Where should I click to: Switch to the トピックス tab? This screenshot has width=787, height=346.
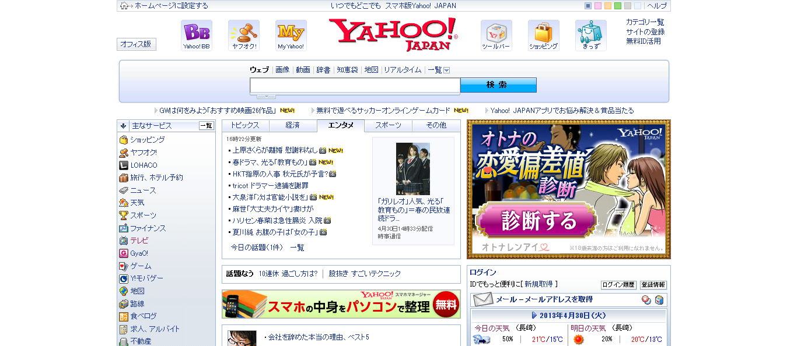(245, 125)
